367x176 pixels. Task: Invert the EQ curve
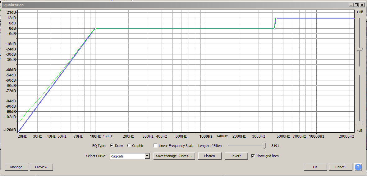(x=236, y=156)
